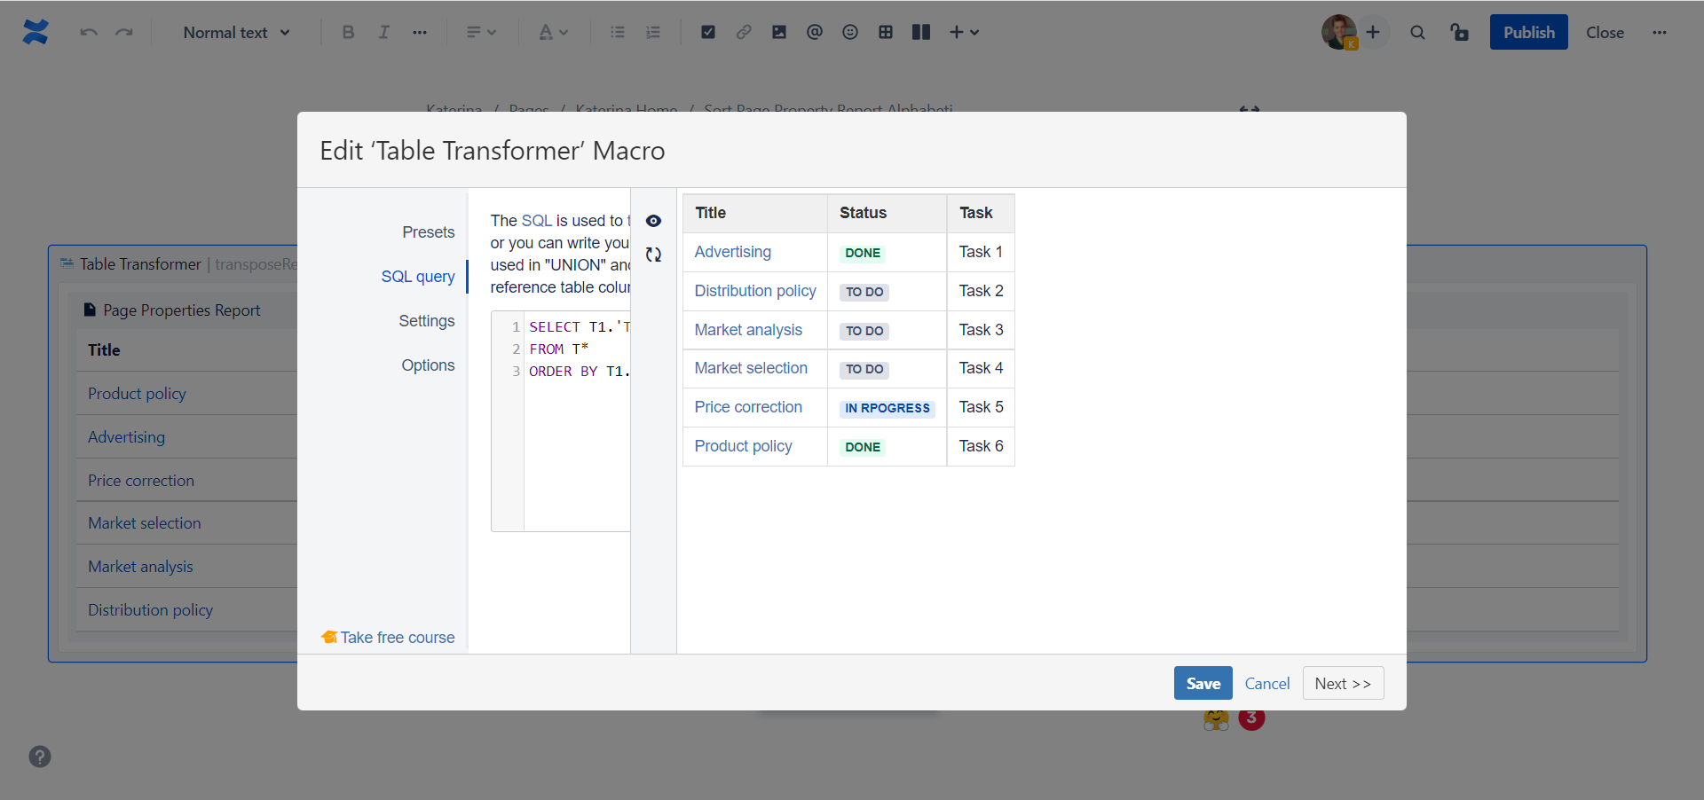
Task: Insert an action item checkbox
Action: (708, 32)
